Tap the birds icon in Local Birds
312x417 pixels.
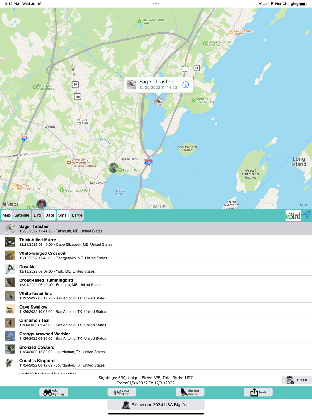pos(117,392)
